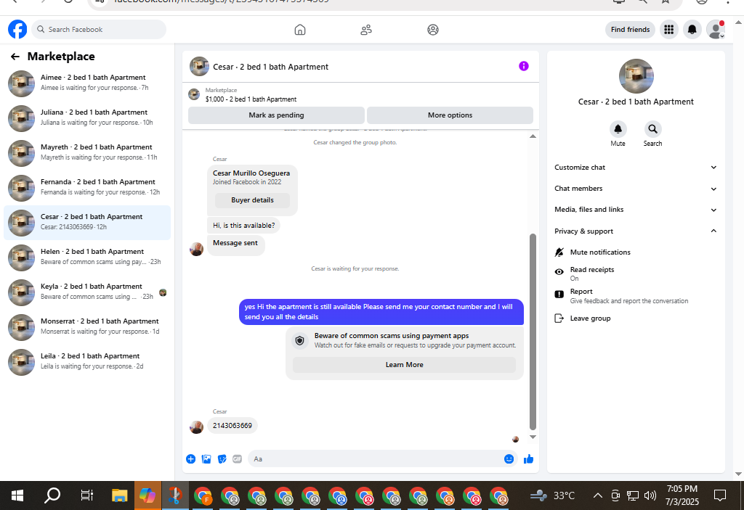Open Cesar's large profile thumbnail in side panel
This screenshot has width=744, height=510.
pyautogui.click(x=636, y=76)
